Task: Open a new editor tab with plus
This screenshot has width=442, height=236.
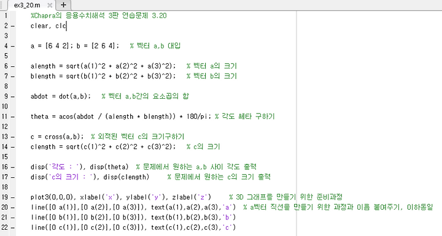Action: [63, 5]
